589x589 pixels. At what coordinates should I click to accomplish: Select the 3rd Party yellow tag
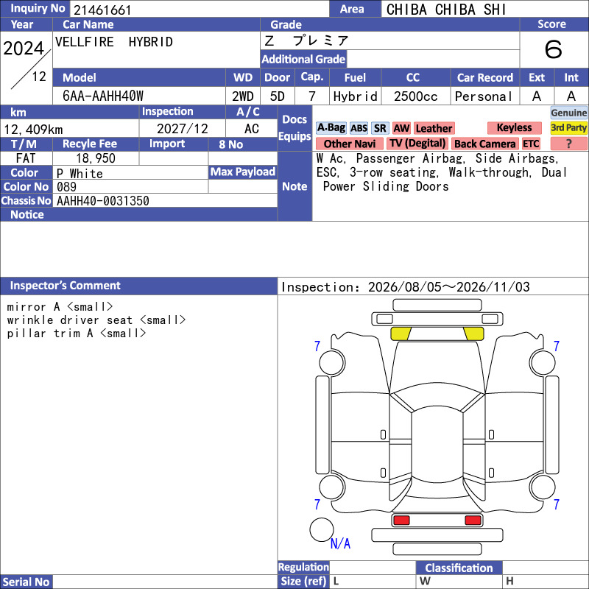coord(568,127)
